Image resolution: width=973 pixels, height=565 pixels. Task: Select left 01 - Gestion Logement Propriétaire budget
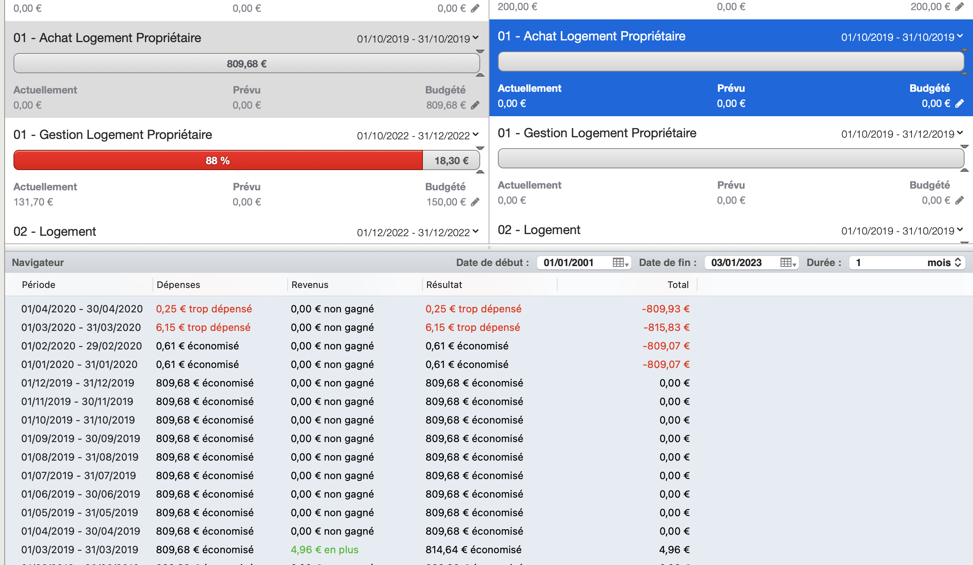point(113,135)
